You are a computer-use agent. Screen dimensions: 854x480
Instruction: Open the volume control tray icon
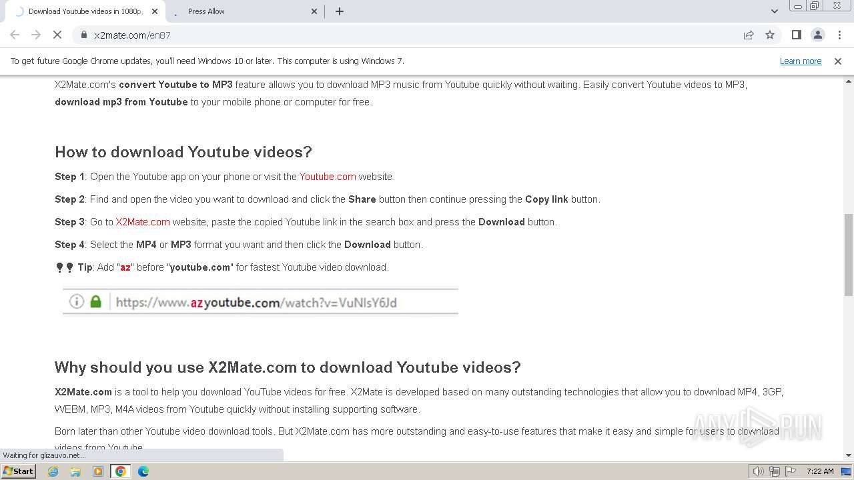point(759,471)
